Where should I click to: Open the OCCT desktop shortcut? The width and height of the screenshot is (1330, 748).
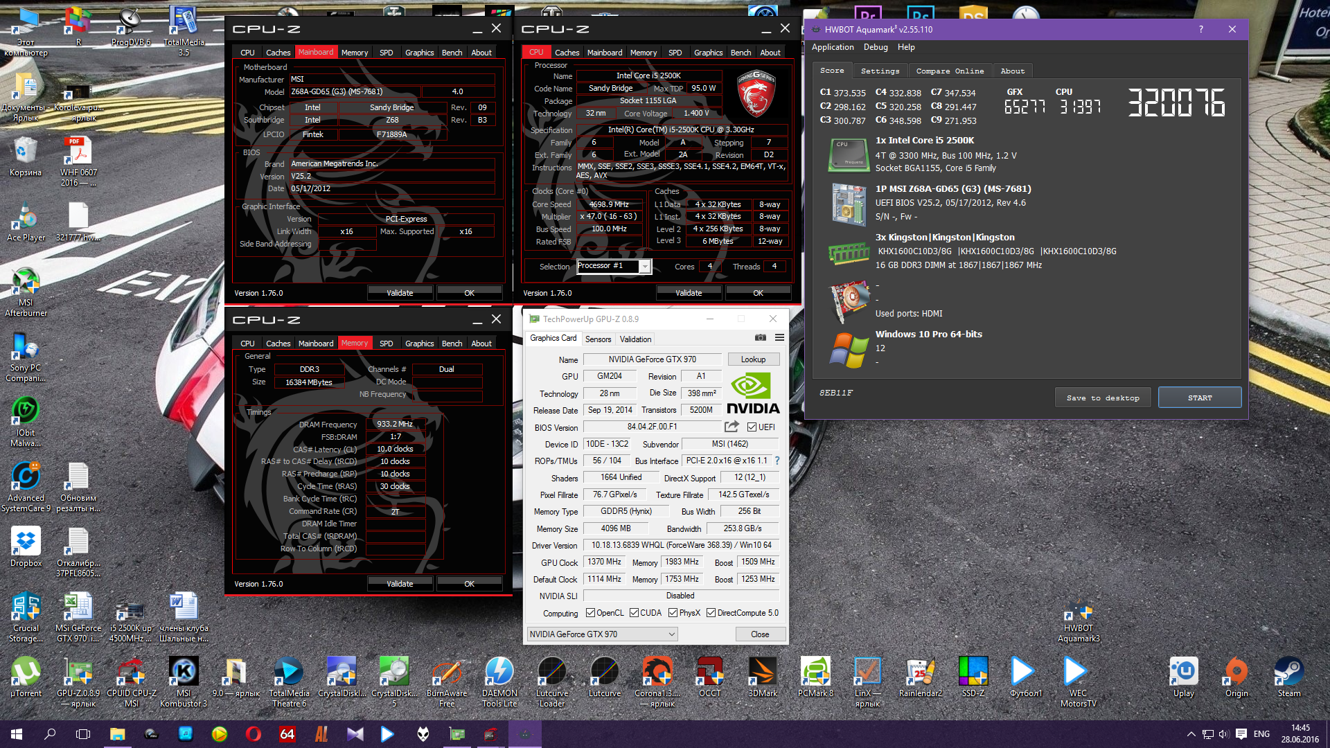[x=709, y=677]
